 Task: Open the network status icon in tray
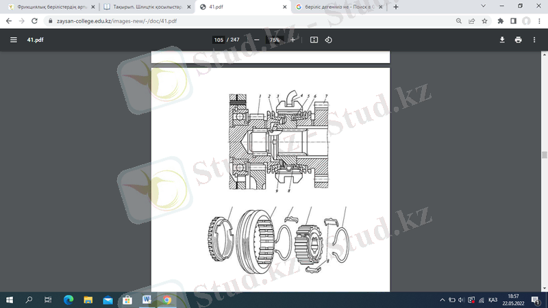point(482,300)
